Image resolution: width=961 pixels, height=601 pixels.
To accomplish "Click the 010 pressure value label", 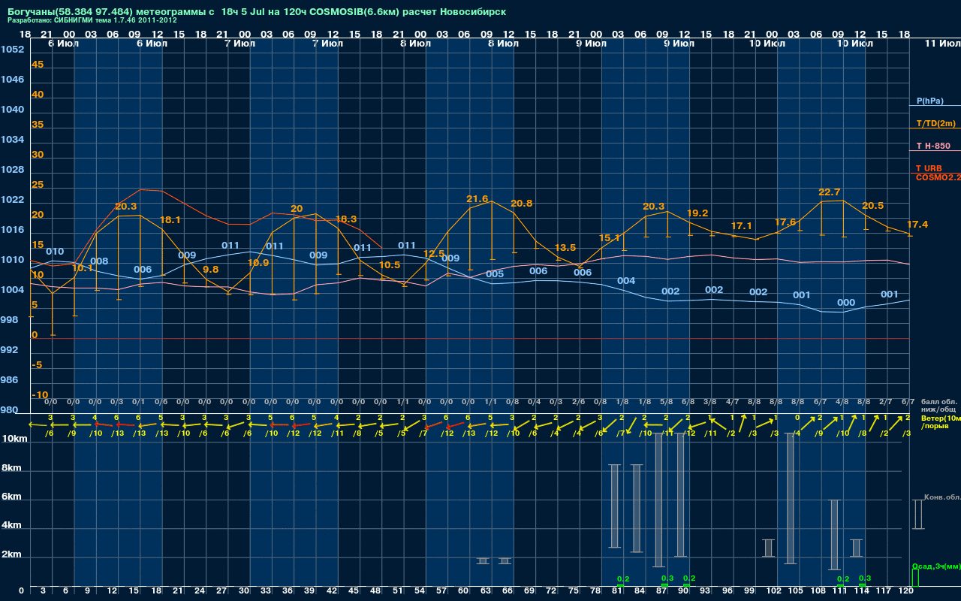I will (x=55, y=252).
